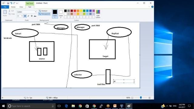Viewport: 194px width, 109px height.
Task: Cut the selection using Cut
Action: 12,11
